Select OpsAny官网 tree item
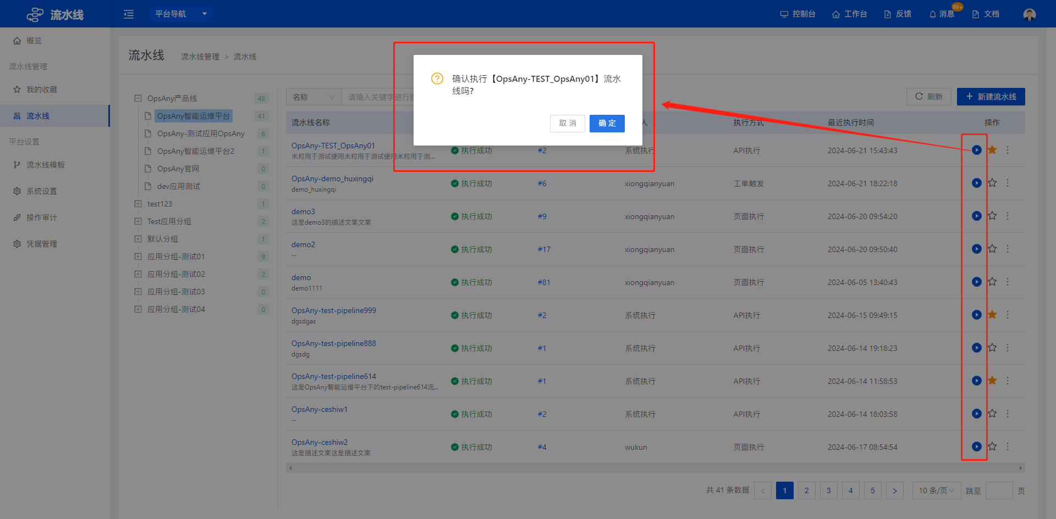1056x519 pixels. pos(178,169)
